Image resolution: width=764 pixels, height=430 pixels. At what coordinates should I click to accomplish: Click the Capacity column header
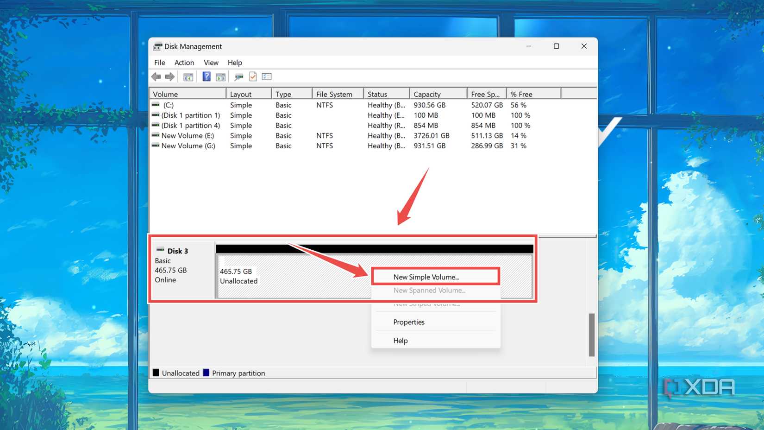tap(426, 94)
